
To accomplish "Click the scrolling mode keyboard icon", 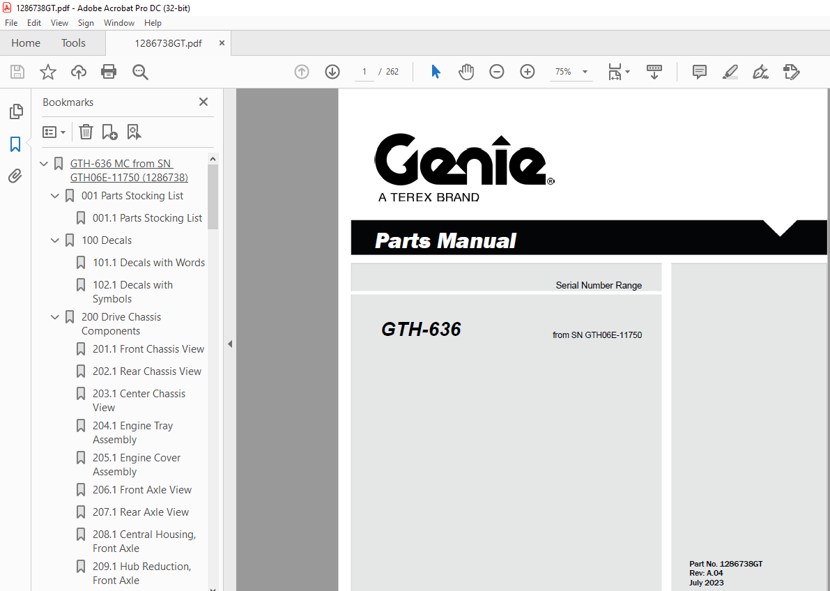I will [654, 72].
